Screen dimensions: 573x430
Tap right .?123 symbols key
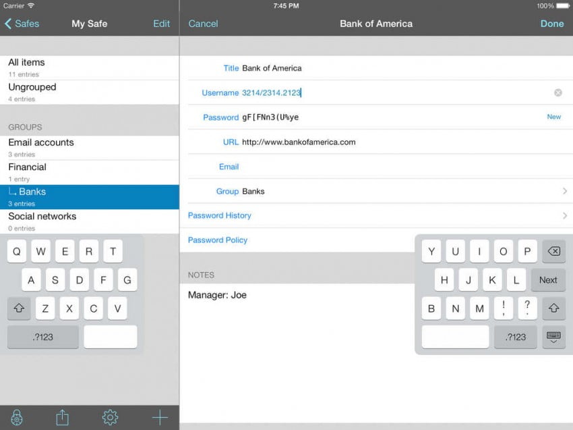[515, 337]
